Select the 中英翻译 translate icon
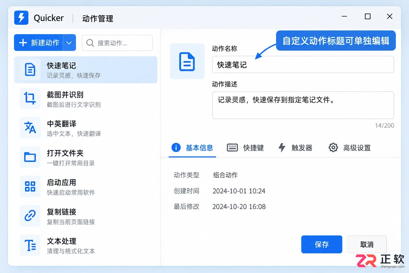The width and height of the screenshot is (409, 273). [30, 128]
